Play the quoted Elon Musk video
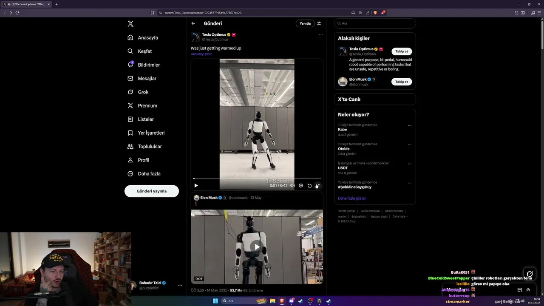The width and height of the screenshot is (544, 306). click(257, 246)
